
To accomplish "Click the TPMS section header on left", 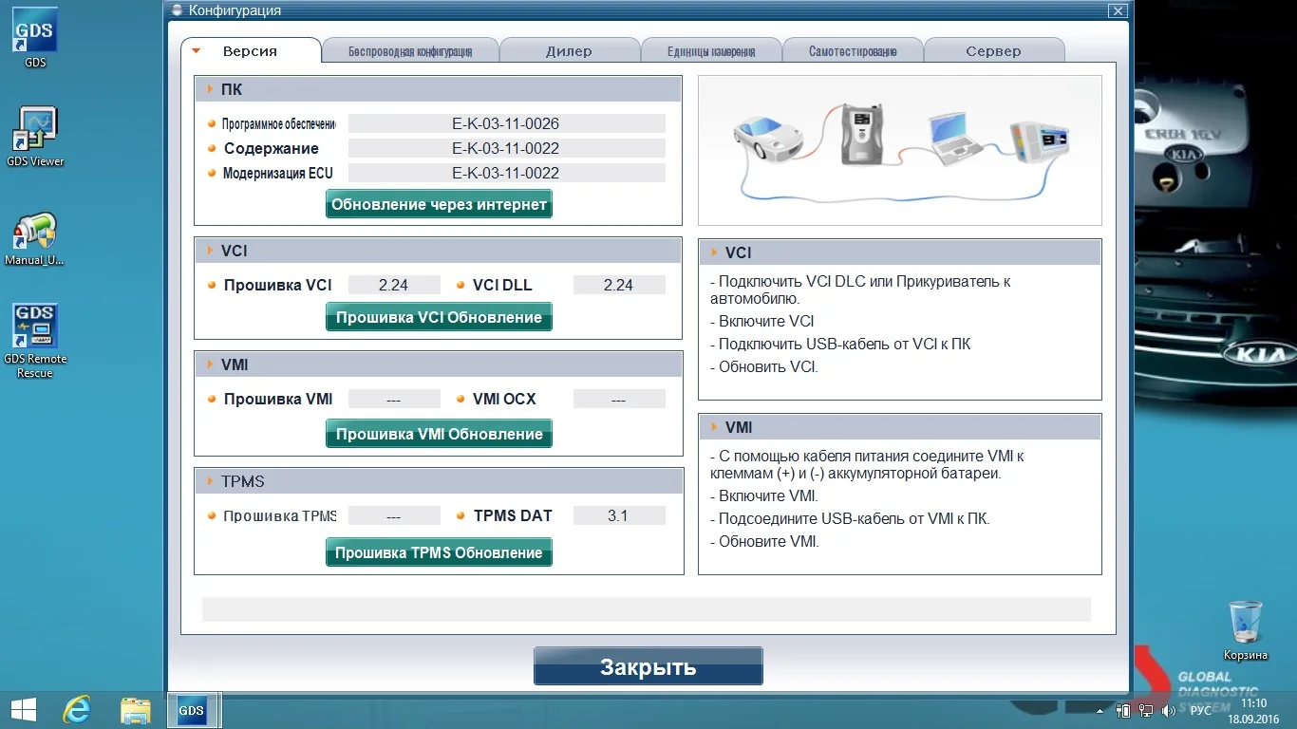I will 439,481.
